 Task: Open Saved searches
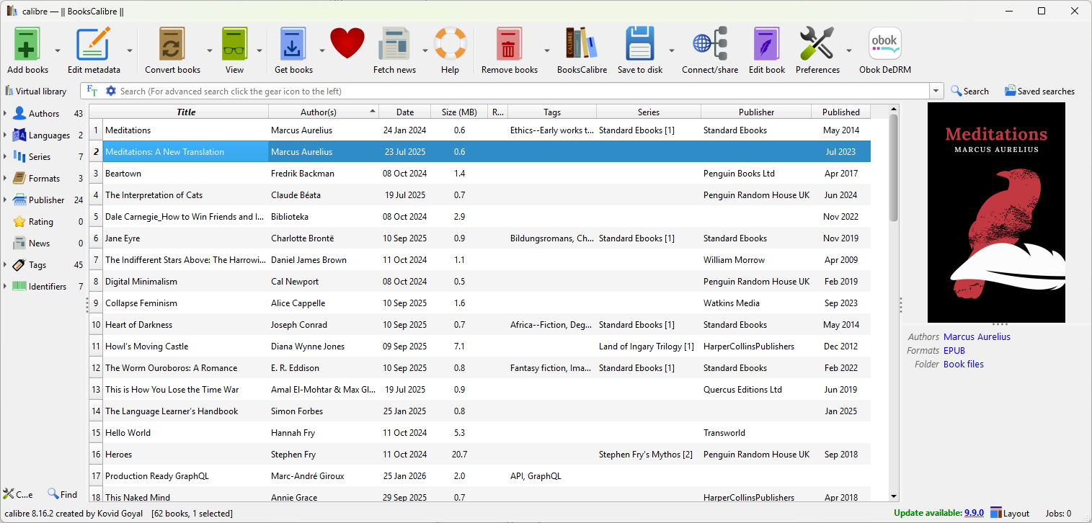tap(1039, 91)
